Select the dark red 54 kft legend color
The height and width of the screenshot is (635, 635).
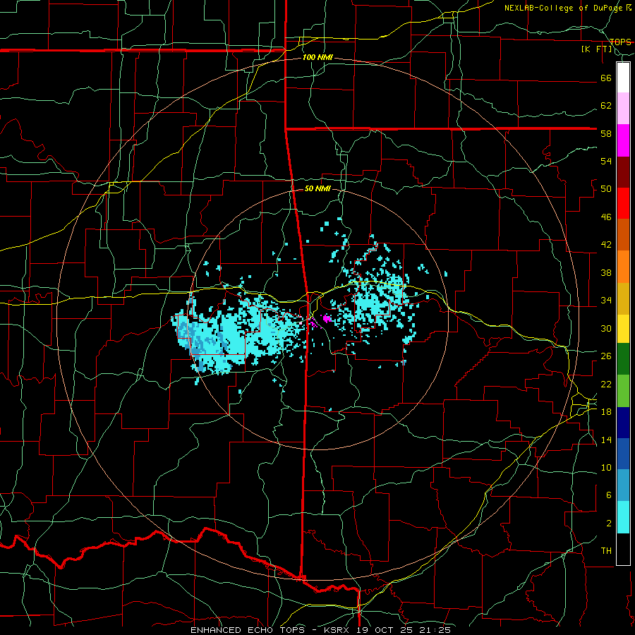point(623,171)
